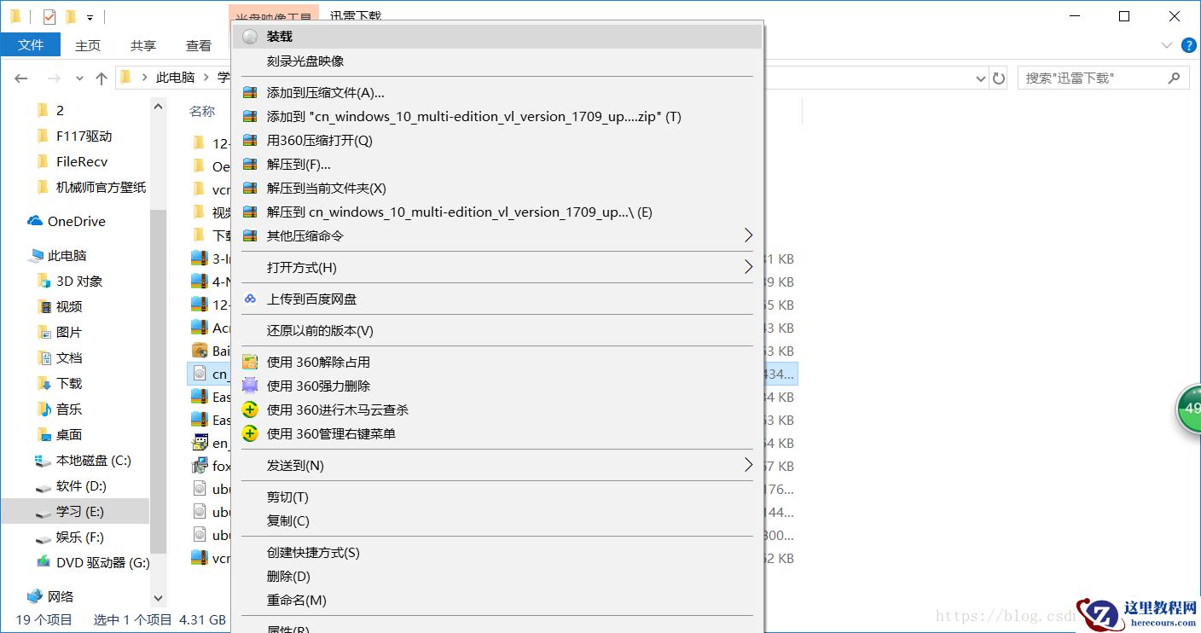
Task: Open the quick access toolbar customize dropdown
Action: click(x=90, y=17)
